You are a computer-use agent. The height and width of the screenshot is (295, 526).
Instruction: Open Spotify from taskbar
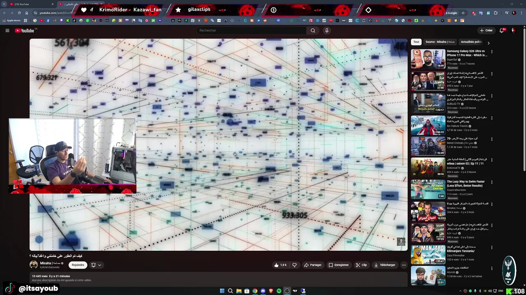[x=279, y=291]
